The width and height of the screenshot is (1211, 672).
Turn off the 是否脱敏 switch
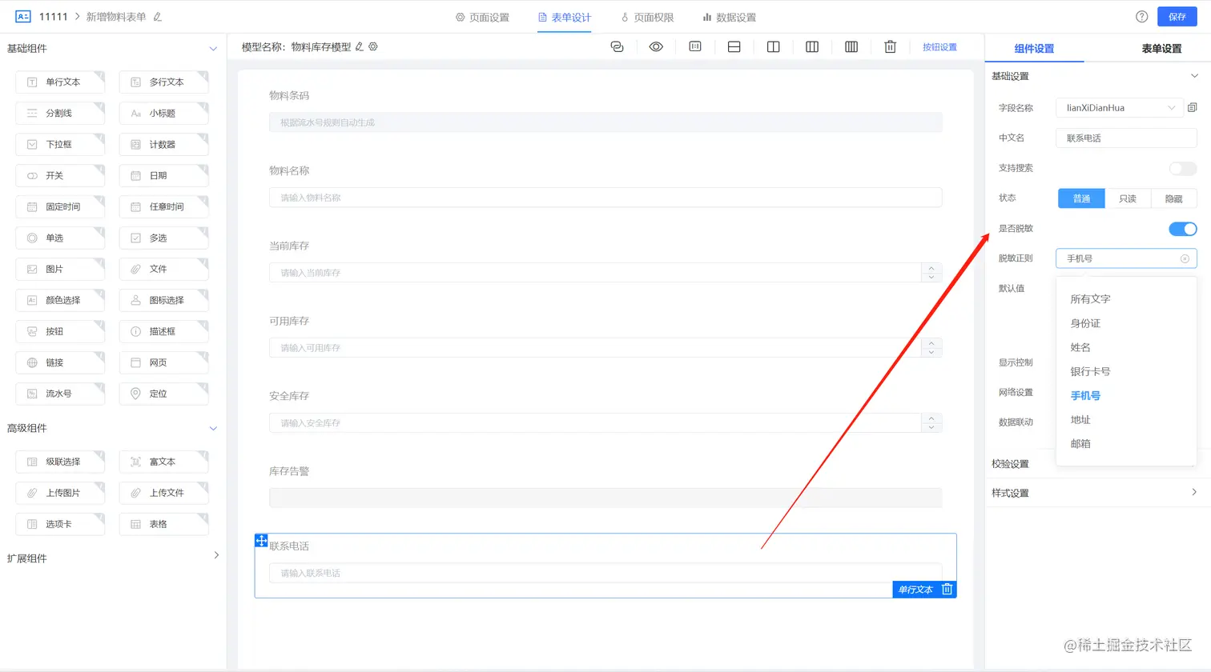tap(1182, 229)
